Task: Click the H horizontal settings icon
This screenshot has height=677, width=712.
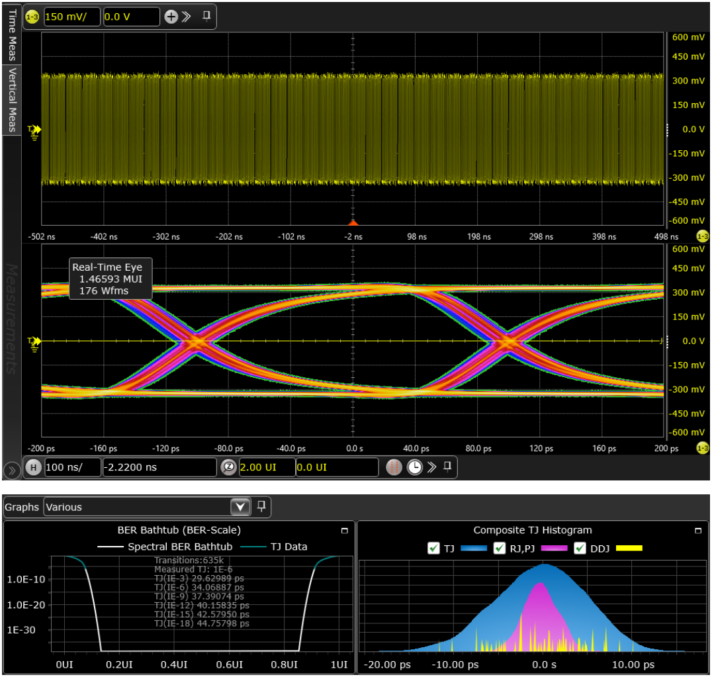Action: pyautogui.click(x=33, y=467)
